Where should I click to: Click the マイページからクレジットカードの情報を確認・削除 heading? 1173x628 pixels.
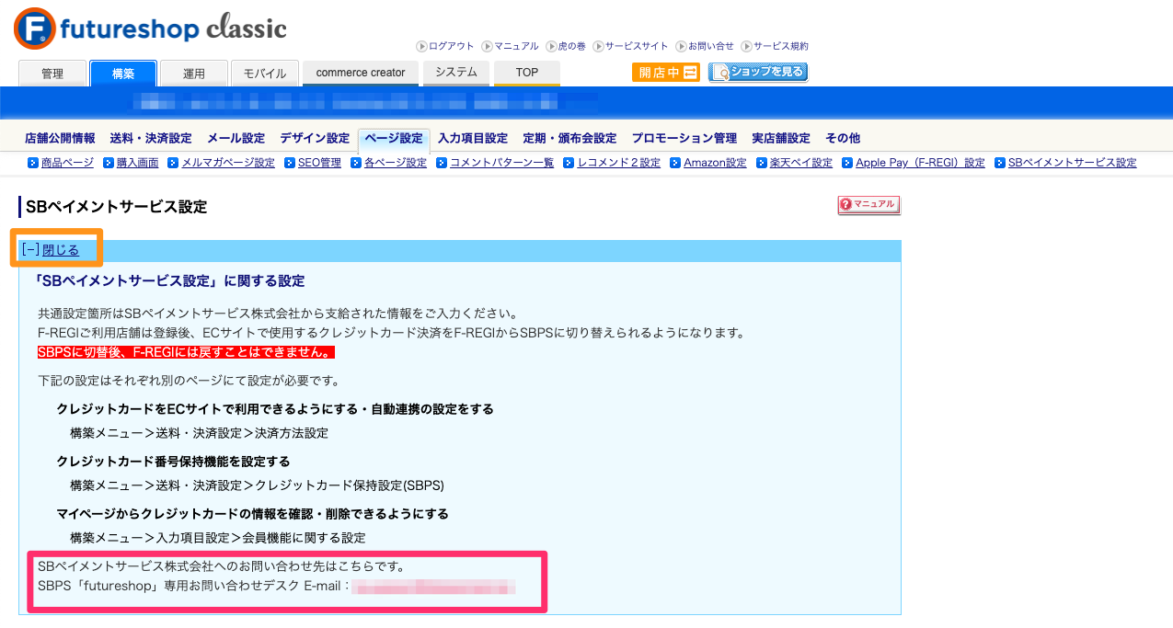click(x=253, y=514)
